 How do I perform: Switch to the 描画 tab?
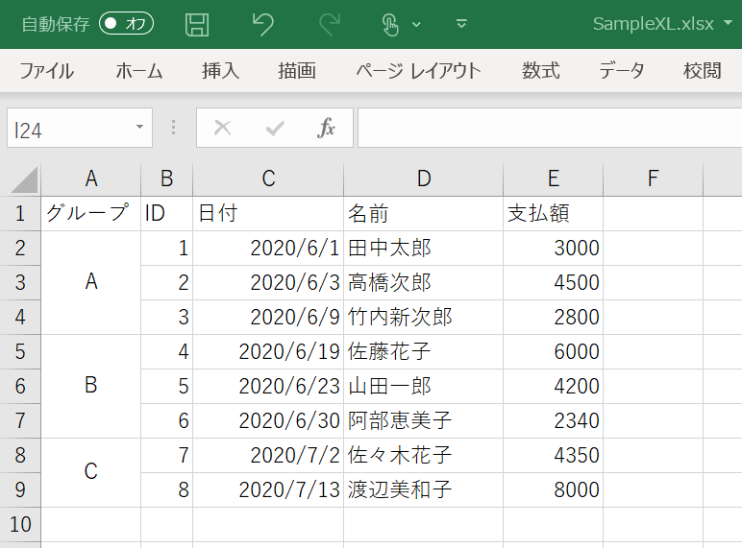[297, 71]
